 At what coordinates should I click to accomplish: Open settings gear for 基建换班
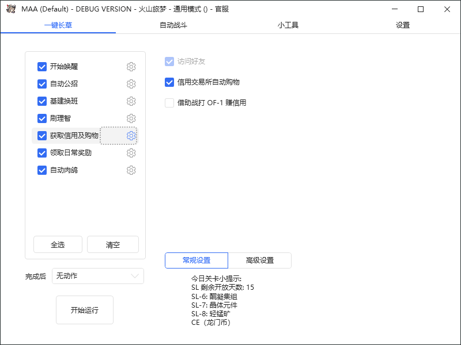131,101
